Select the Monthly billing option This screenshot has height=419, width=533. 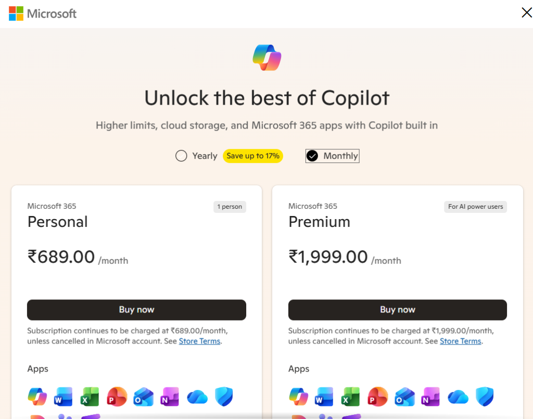tap(312, 156)
